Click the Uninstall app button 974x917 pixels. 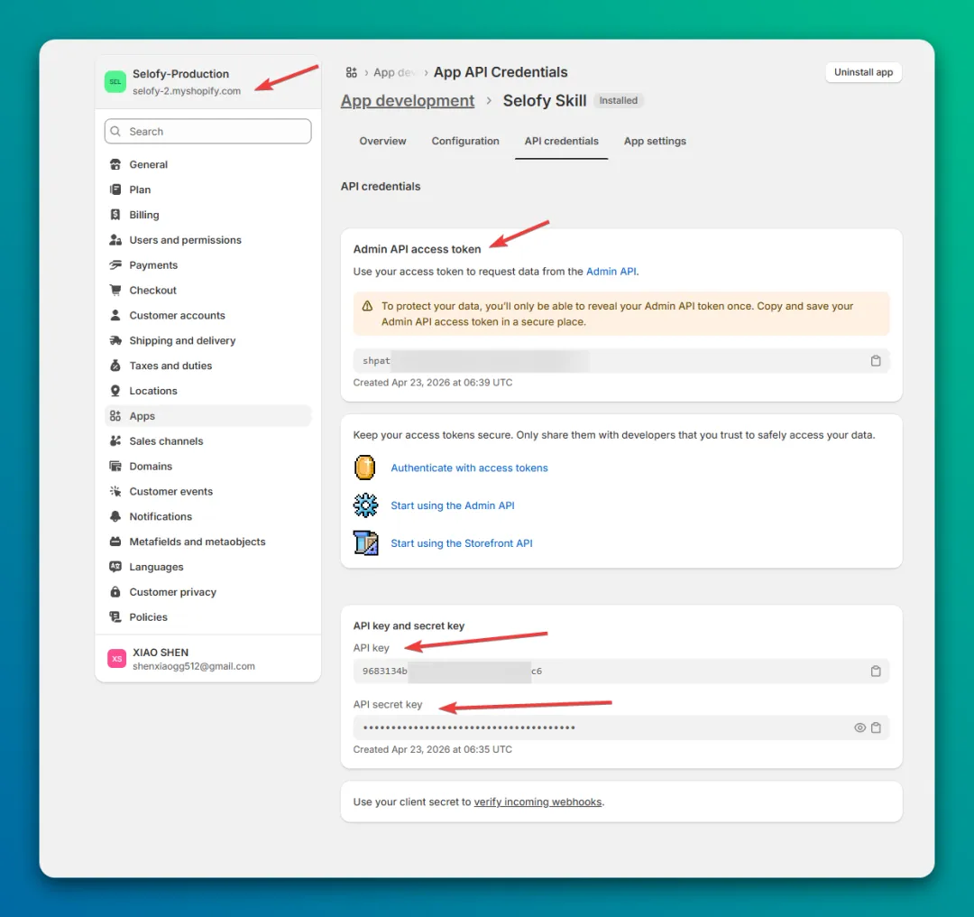pos(863,72)
